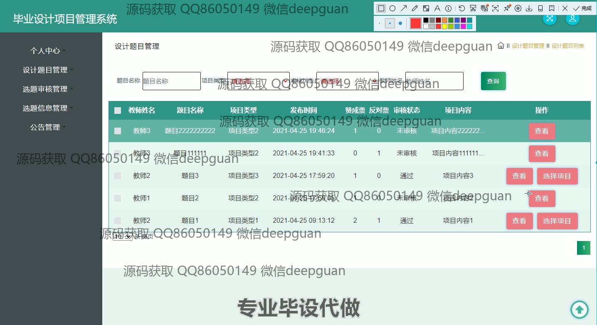
Task: Undo the last annotation
Action: coord(462,8)
